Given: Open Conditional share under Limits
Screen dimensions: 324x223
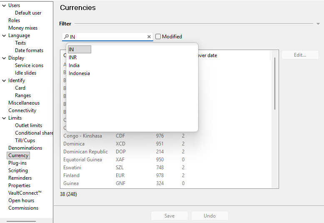Looking at the screenshot, I should (x=34, y=133).
